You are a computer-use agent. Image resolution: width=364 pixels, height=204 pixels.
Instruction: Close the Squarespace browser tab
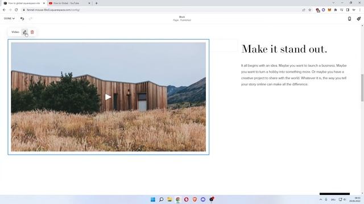44,3
